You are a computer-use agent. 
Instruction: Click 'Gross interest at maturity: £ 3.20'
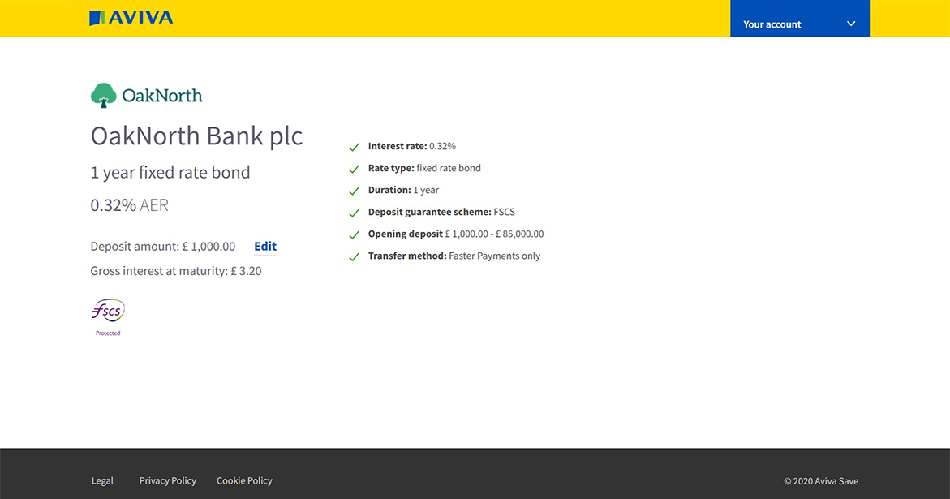[176, 271]
